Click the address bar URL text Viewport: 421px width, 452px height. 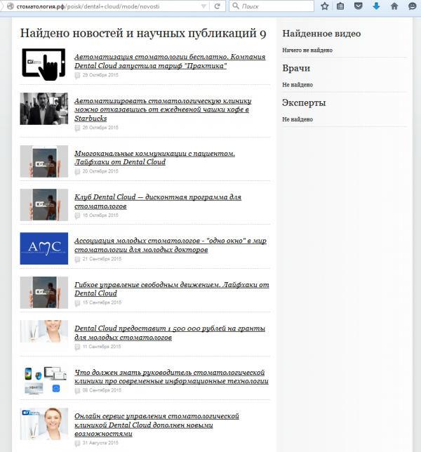pyautogui.click(x=88, y=6)
